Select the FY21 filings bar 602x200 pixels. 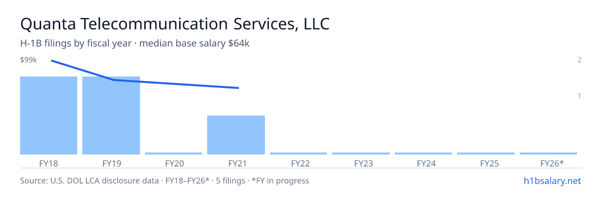[236, 135]
